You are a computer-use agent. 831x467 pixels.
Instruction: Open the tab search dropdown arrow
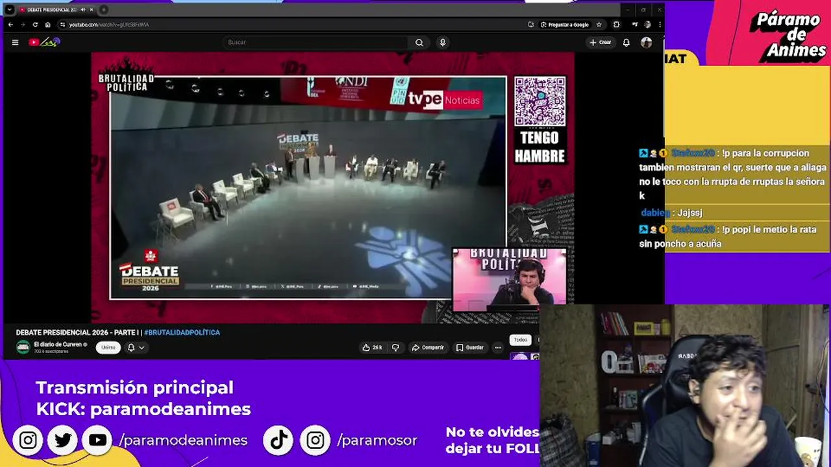(9, 10)
